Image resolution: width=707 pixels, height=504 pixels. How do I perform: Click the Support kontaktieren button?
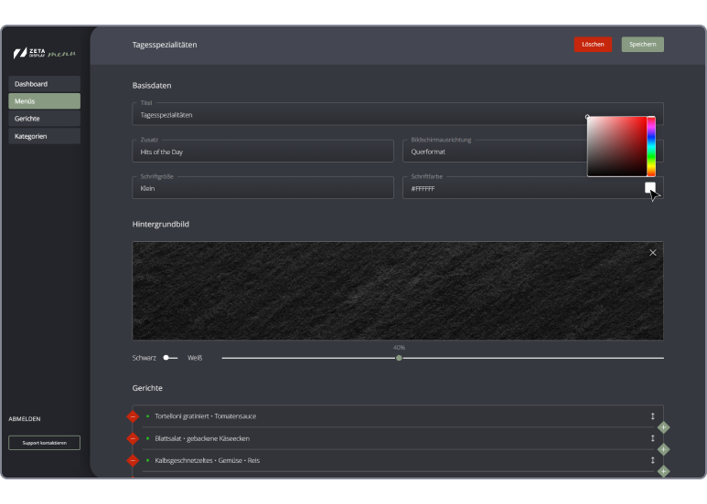[44, 443]
